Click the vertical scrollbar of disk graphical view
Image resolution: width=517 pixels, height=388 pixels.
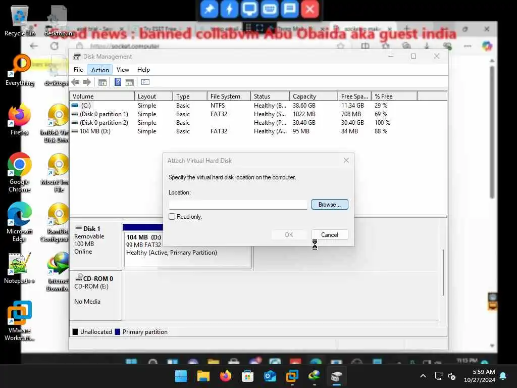tap(443, 272)
